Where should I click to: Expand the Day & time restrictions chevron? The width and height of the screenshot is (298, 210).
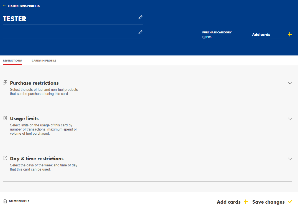290,159
